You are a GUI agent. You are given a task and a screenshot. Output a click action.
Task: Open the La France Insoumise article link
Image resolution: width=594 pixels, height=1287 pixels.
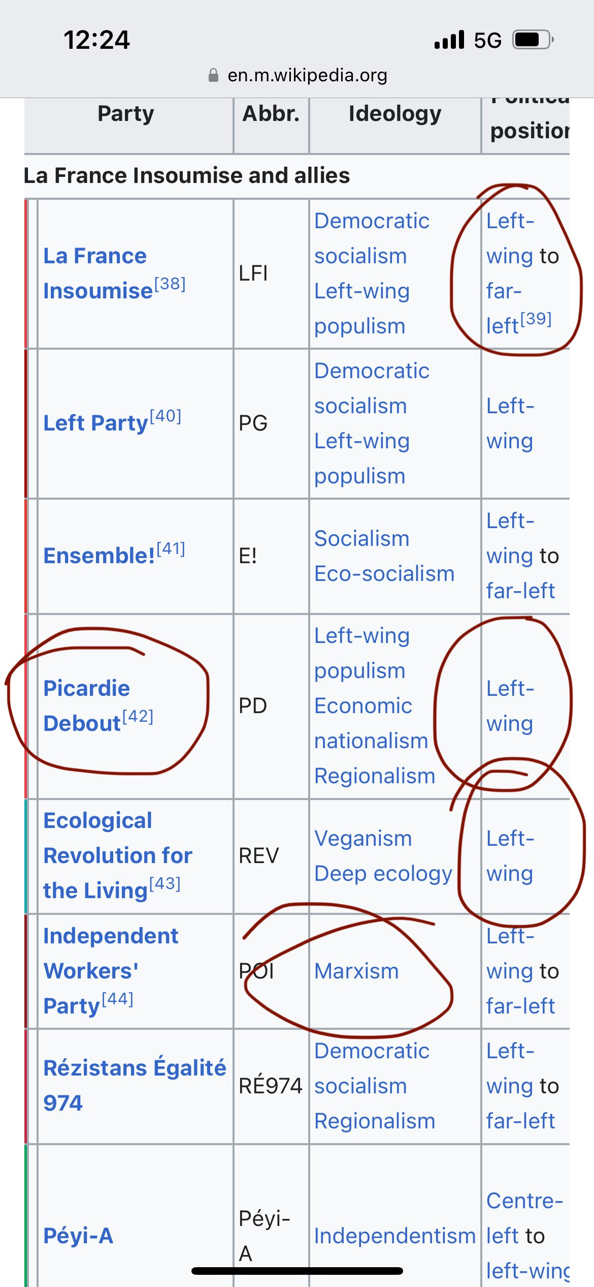98,273
